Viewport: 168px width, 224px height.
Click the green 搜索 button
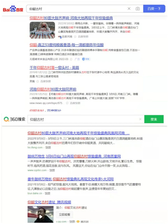click(x=154, y=119)
